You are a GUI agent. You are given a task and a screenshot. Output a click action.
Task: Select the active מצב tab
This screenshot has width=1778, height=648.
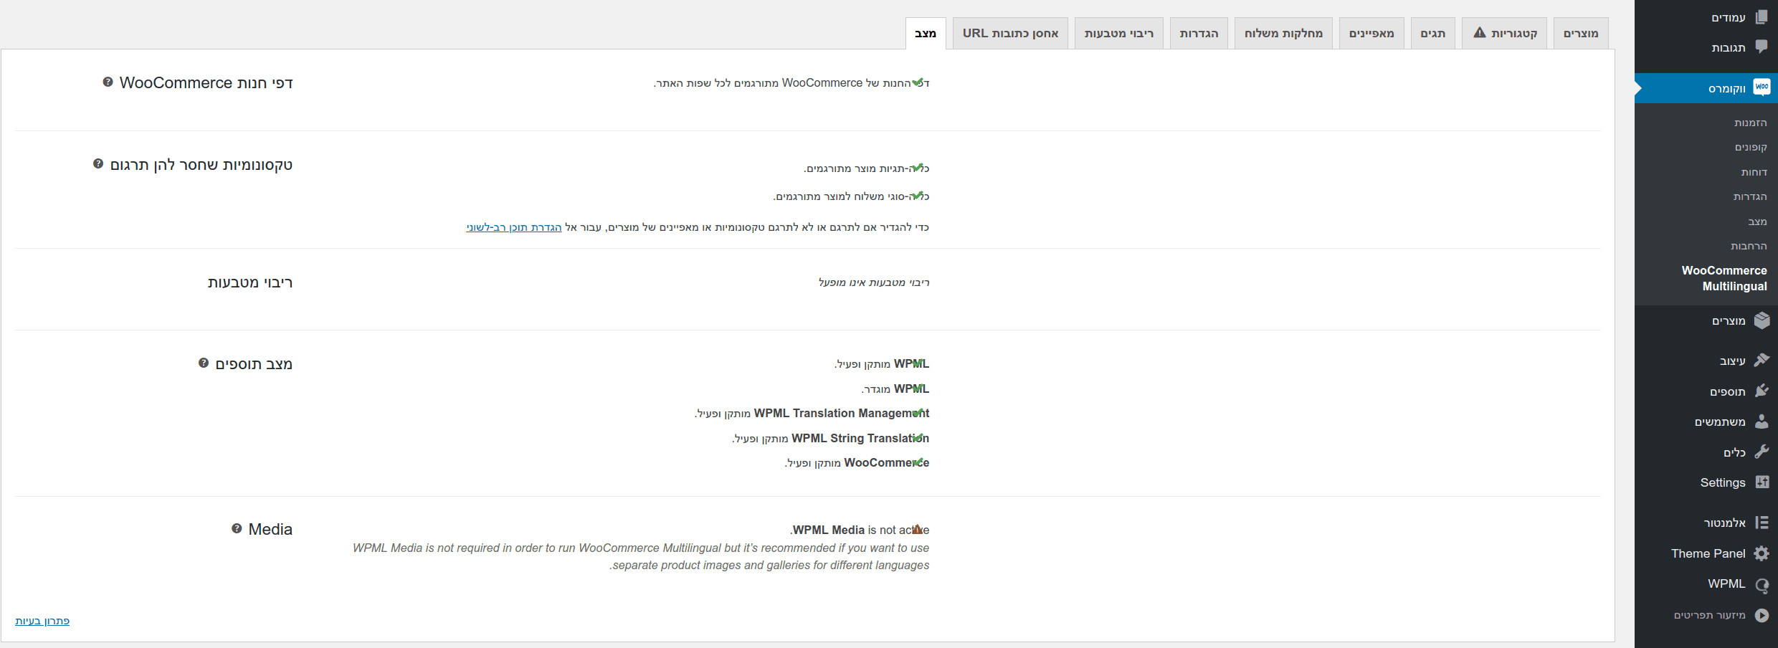tap(926, 34)
